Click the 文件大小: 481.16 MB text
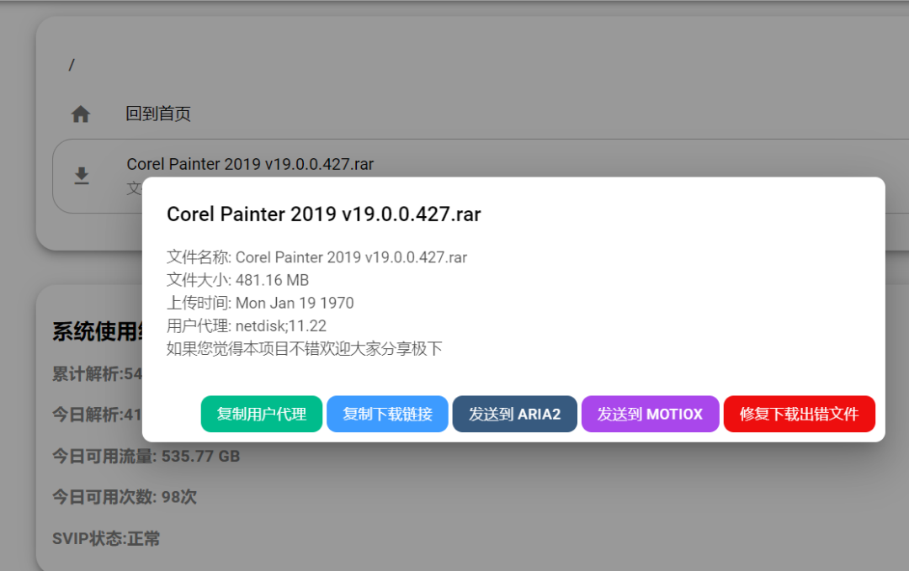This screenshot has width=909, height=571. click(237, 280)
